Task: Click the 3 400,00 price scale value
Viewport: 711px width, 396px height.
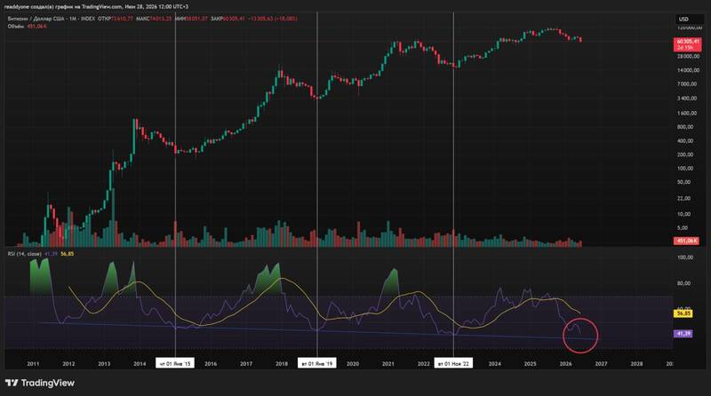Action: click(x=687, y=99)
